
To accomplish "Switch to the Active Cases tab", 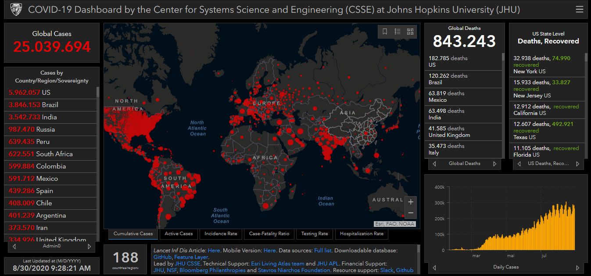I will [179, 234].
